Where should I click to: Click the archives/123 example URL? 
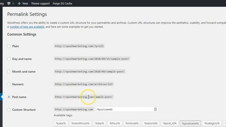84,84
